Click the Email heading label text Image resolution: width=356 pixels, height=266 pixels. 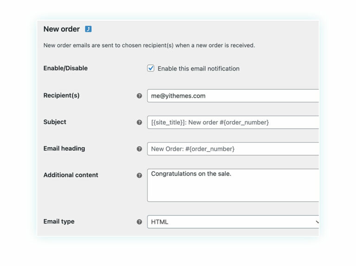pos(64,148)
